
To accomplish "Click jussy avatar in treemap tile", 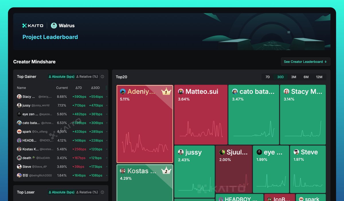I will tap(181, 152).
